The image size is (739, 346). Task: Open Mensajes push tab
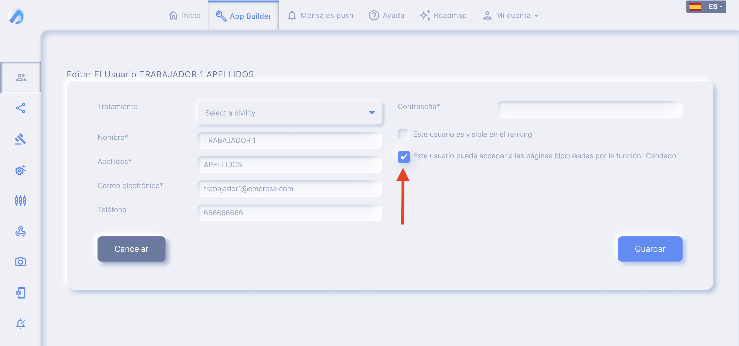320,15
